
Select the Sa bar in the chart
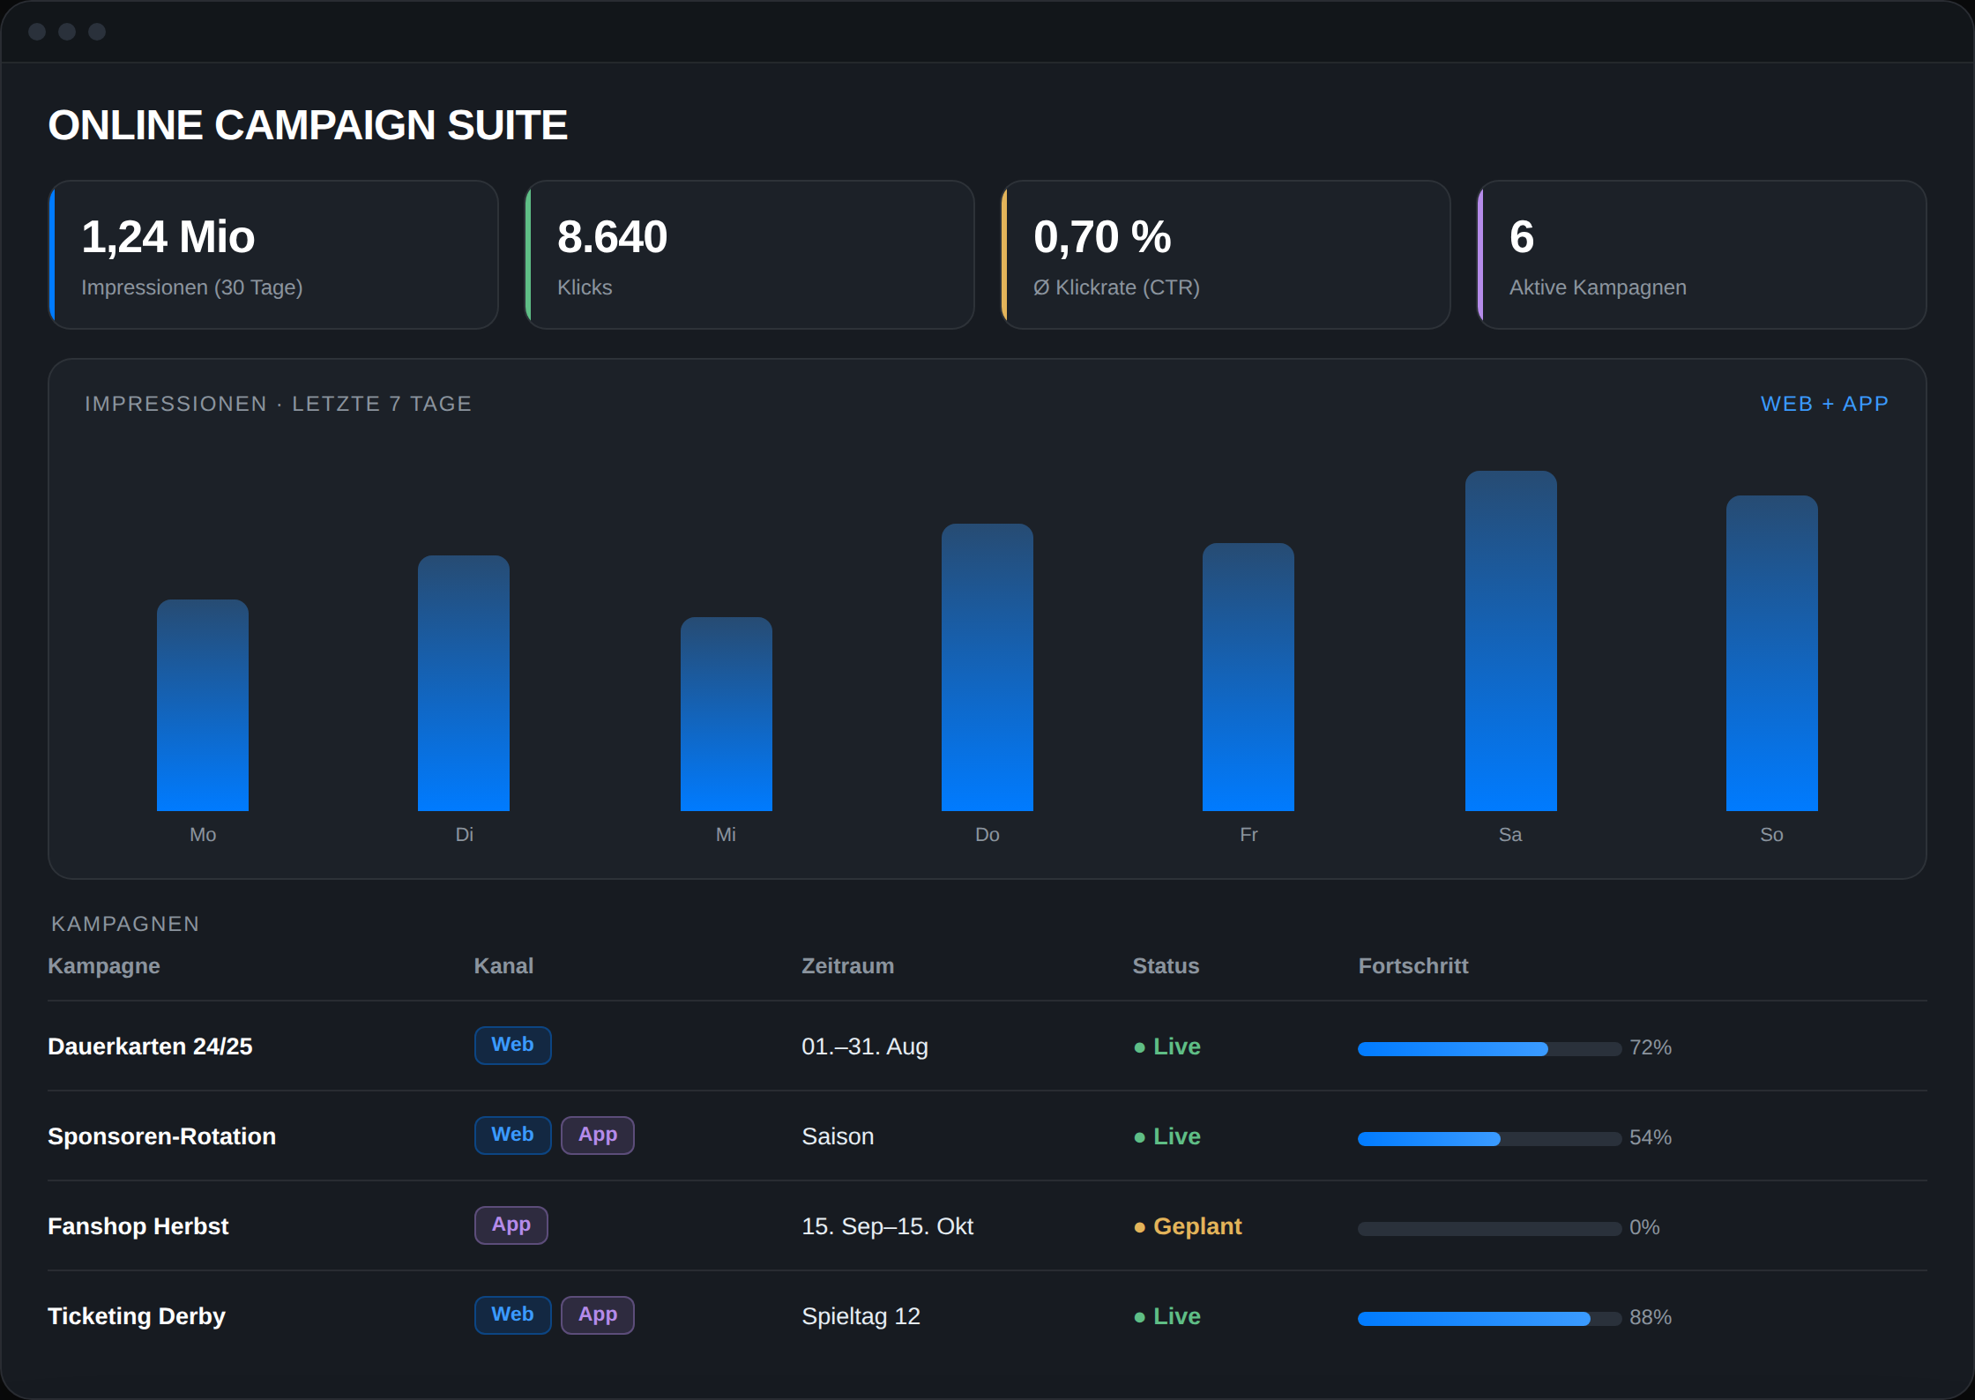[x=1511, y=641]
